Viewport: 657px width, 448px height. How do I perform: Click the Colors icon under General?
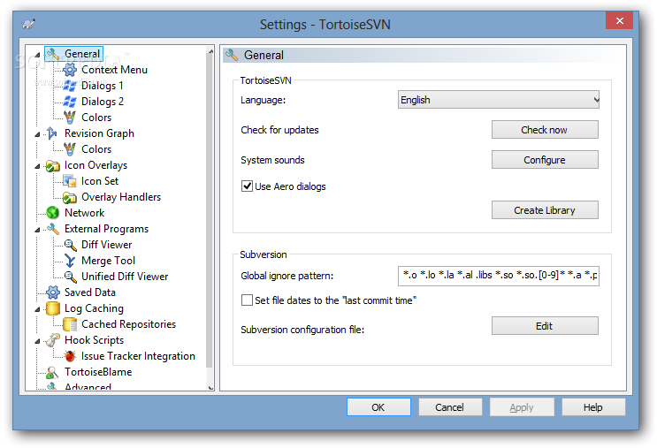coord(70,118)
